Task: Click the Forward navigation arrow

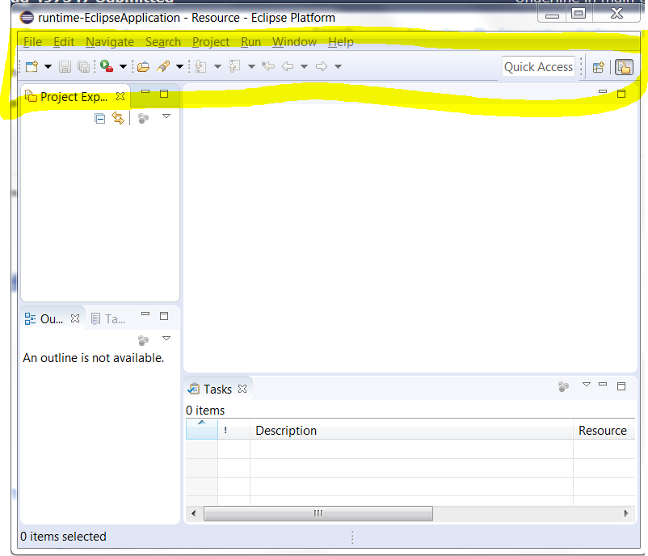Action: (x=322, y=66)
